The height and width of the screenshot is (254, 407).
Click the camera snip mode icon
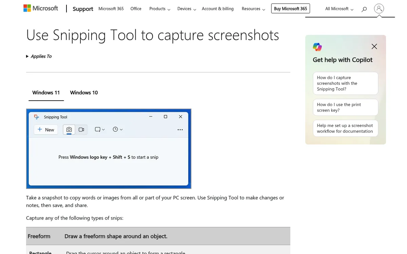(x=69, y=130)
